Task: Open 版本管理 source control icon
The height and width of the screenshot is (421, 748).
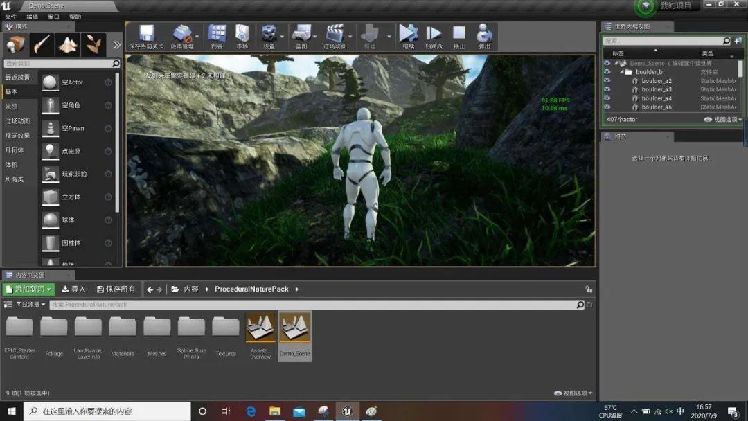Action: [181, 33]
